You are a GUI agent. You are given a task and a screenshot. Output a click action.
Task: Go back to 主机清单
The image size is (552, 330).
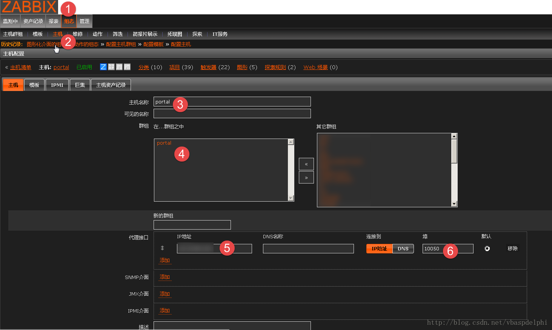(x=21, y=67)
